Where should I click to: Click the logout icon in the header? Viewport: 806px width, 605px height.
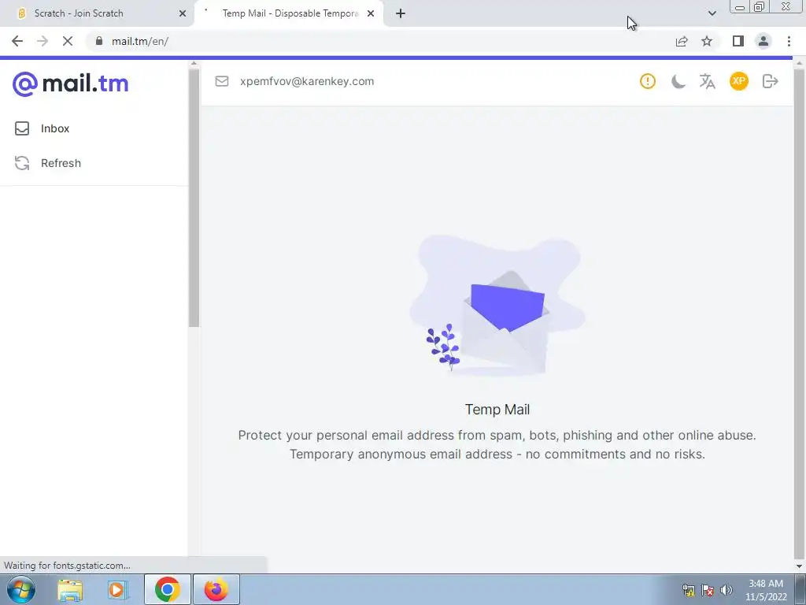point(770,81)
